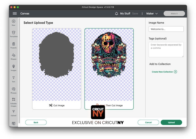
Task: Choose the Print Then Cut Image type
Action: (109, 69)
